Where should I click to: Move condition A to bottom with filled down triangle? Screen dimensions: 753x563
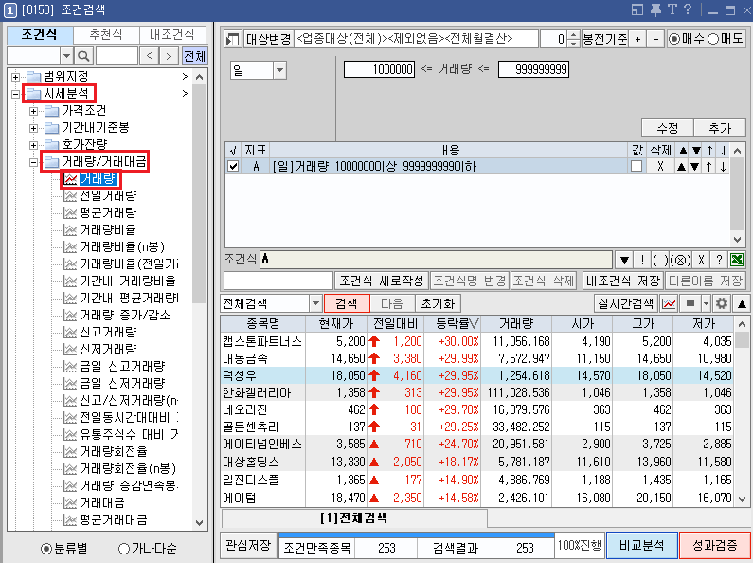(695, 166)
